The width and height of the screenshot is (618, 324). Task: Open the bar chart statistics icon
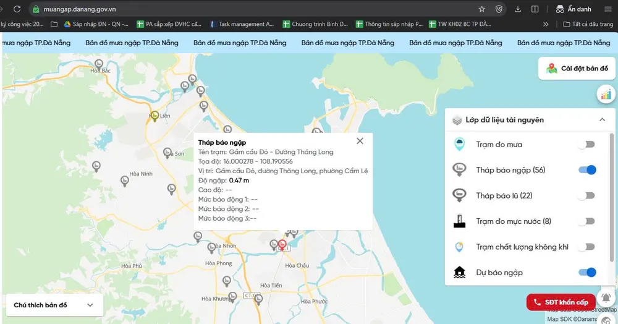click(x=605, y=95)
